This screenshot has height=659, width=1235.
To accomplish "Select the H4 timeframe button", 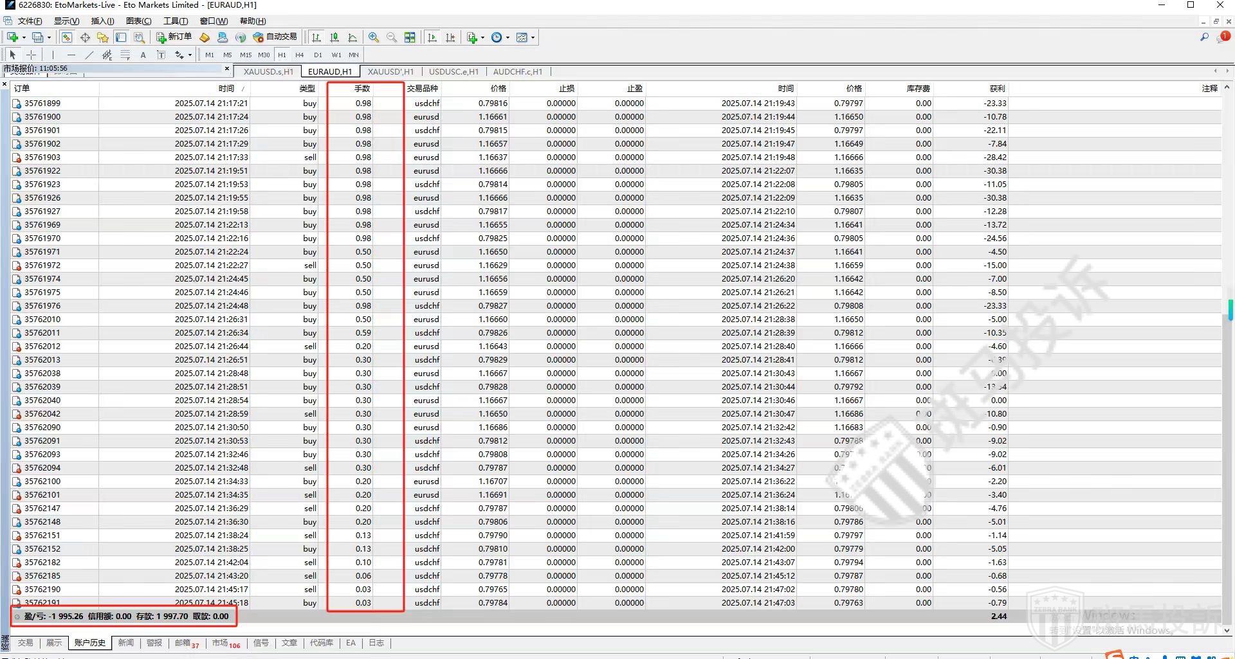I will click(x=299, y=55).
